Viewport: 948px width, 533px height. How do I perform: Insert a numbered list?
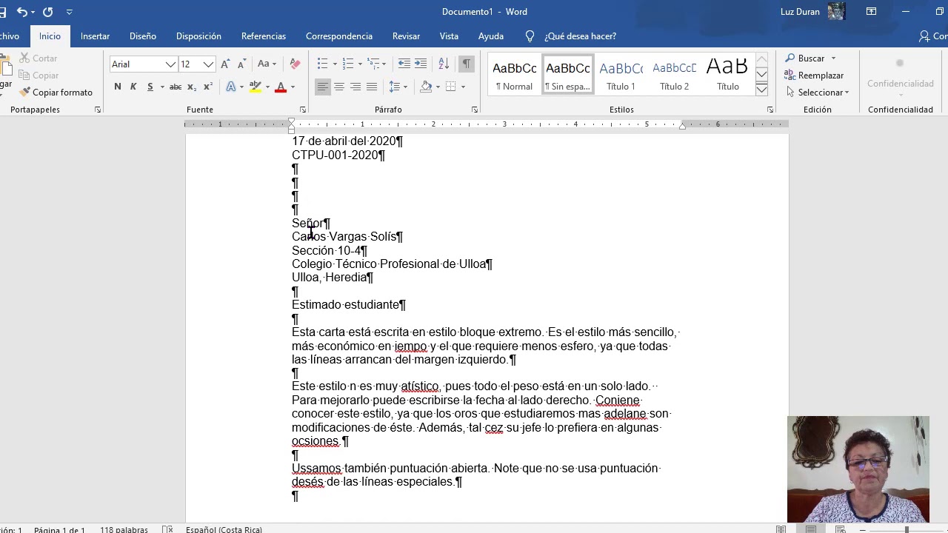[348, 64]
